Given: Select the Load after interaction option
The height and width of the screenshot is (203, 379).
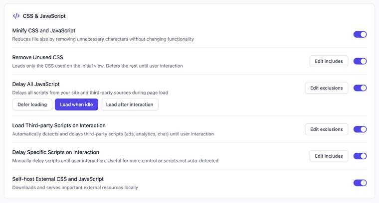Looking at the screenshot, I should click(130, 104).
